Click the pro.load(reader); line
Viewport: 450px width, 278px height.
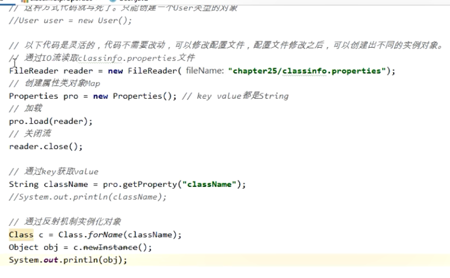51,121
